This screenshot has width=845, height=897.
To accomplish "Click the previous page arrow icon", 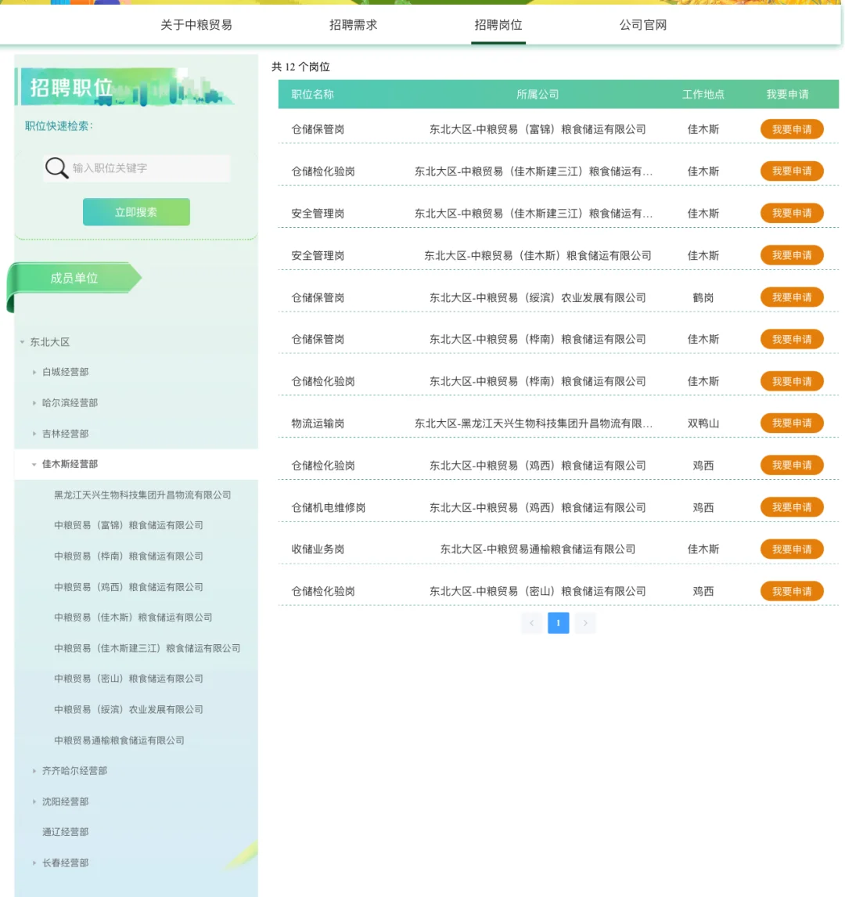I will 531,623.
